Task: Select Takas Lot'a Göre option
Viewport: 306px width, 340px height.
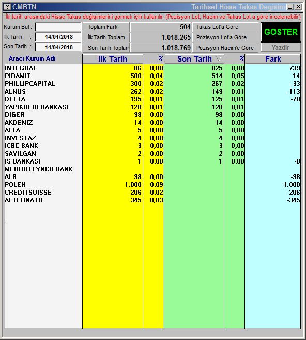Action: point(225,27)
